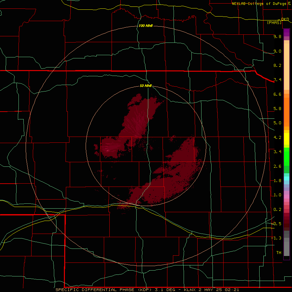The width and height of the screenshot is (292, 292).
Task: Click the 50 NMI range ring label
Action: click(x=146, y=86)
